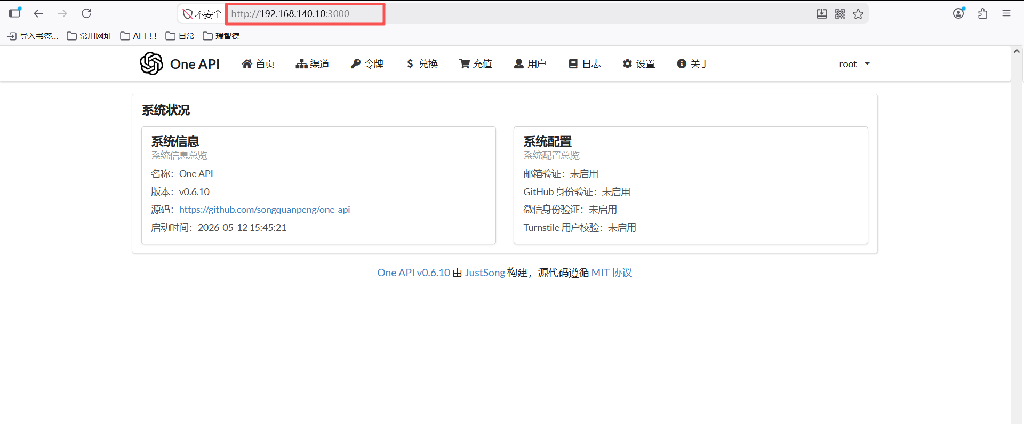The height and width of the screenshot is (424, 1024).
Task: Open the JustSong footer link
Action: (x=485, y=273)
